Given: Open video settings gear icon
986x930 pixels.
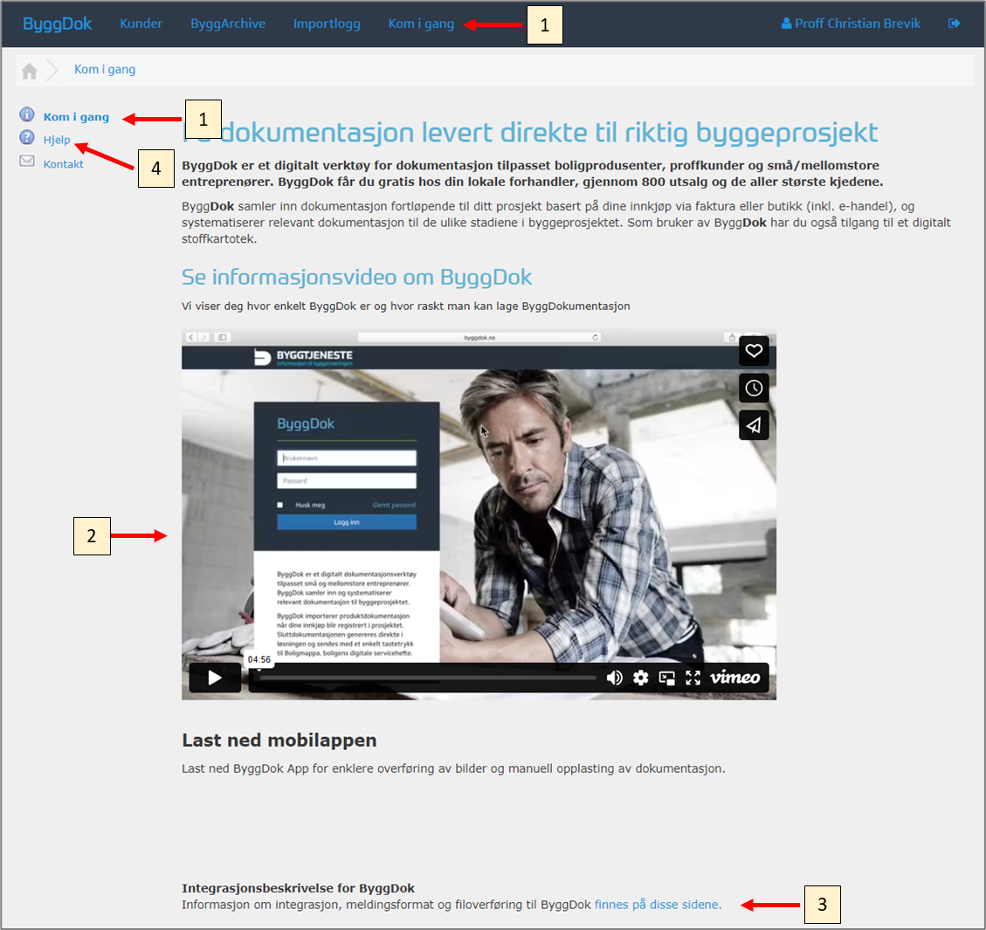Looking at the screenshot, I should tap(641, 678).
